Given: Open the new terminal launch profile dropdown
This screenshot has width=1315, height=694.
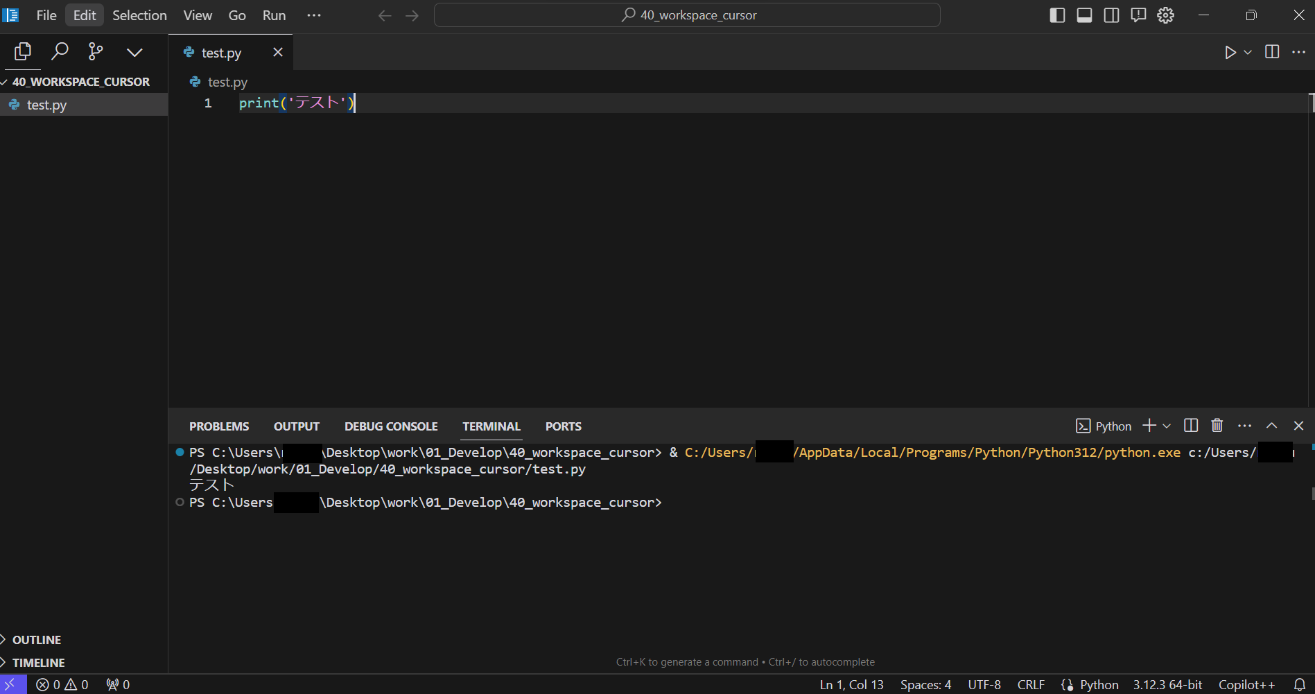Looking at the screenshot, I should click(x=1167, y=426).
